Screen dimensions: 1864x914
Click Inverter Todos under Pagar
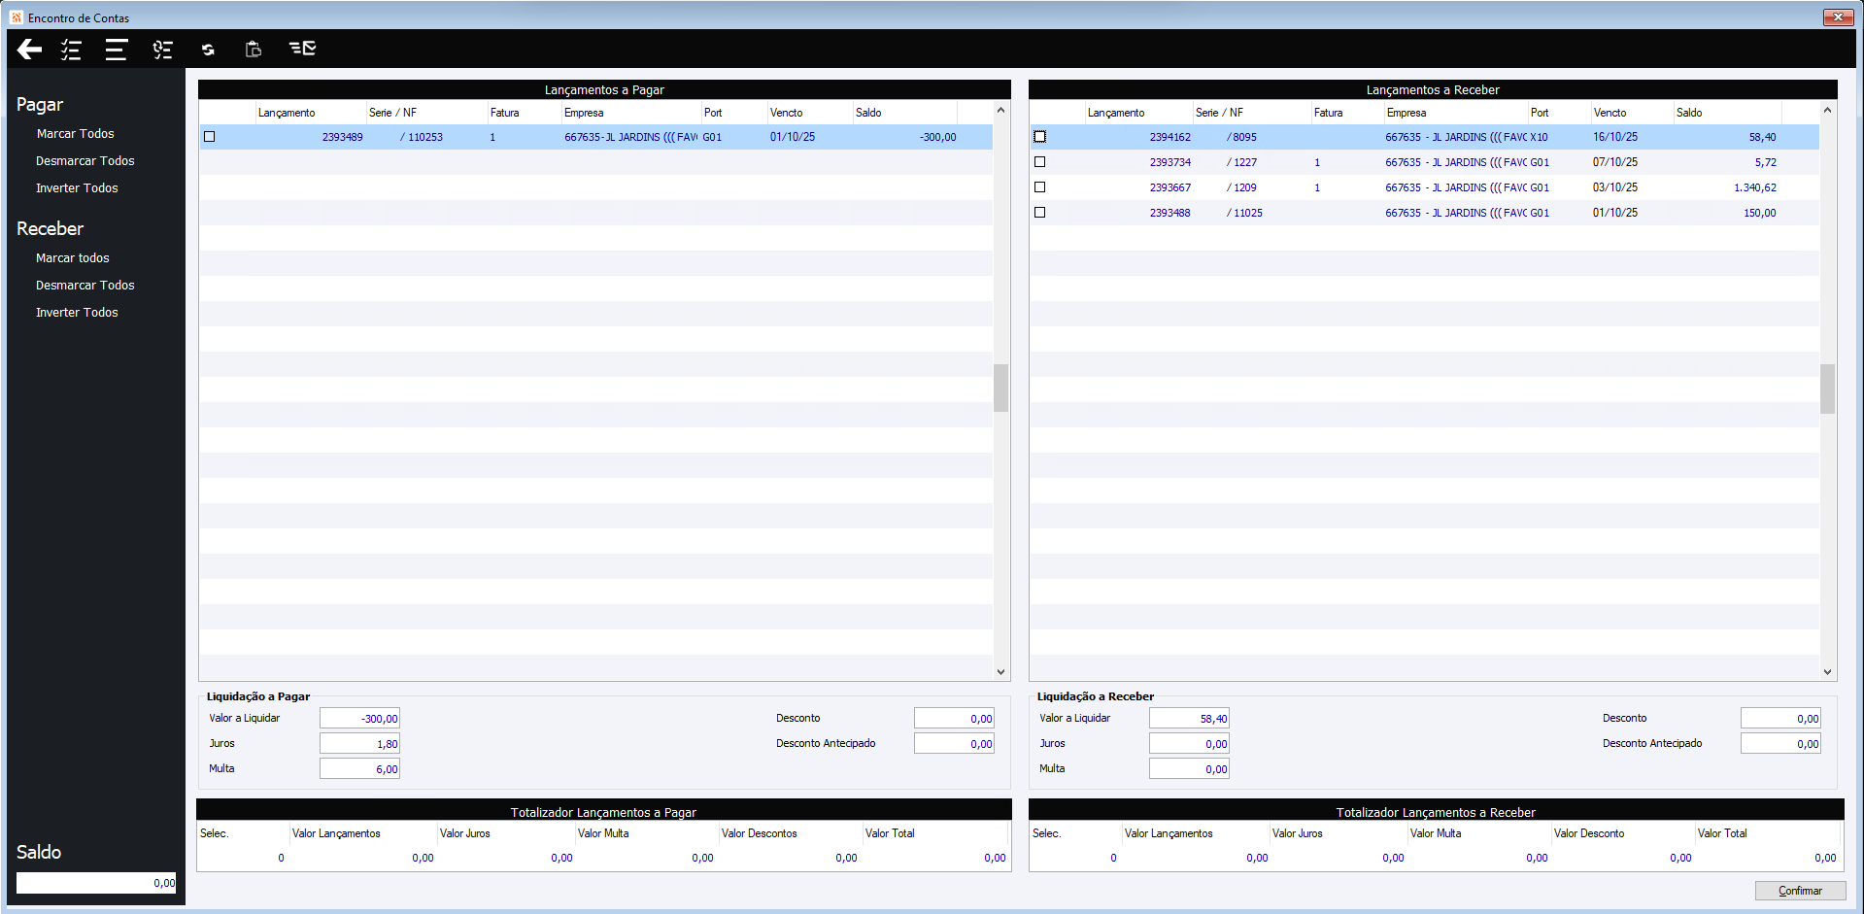(x=77, y=188)
